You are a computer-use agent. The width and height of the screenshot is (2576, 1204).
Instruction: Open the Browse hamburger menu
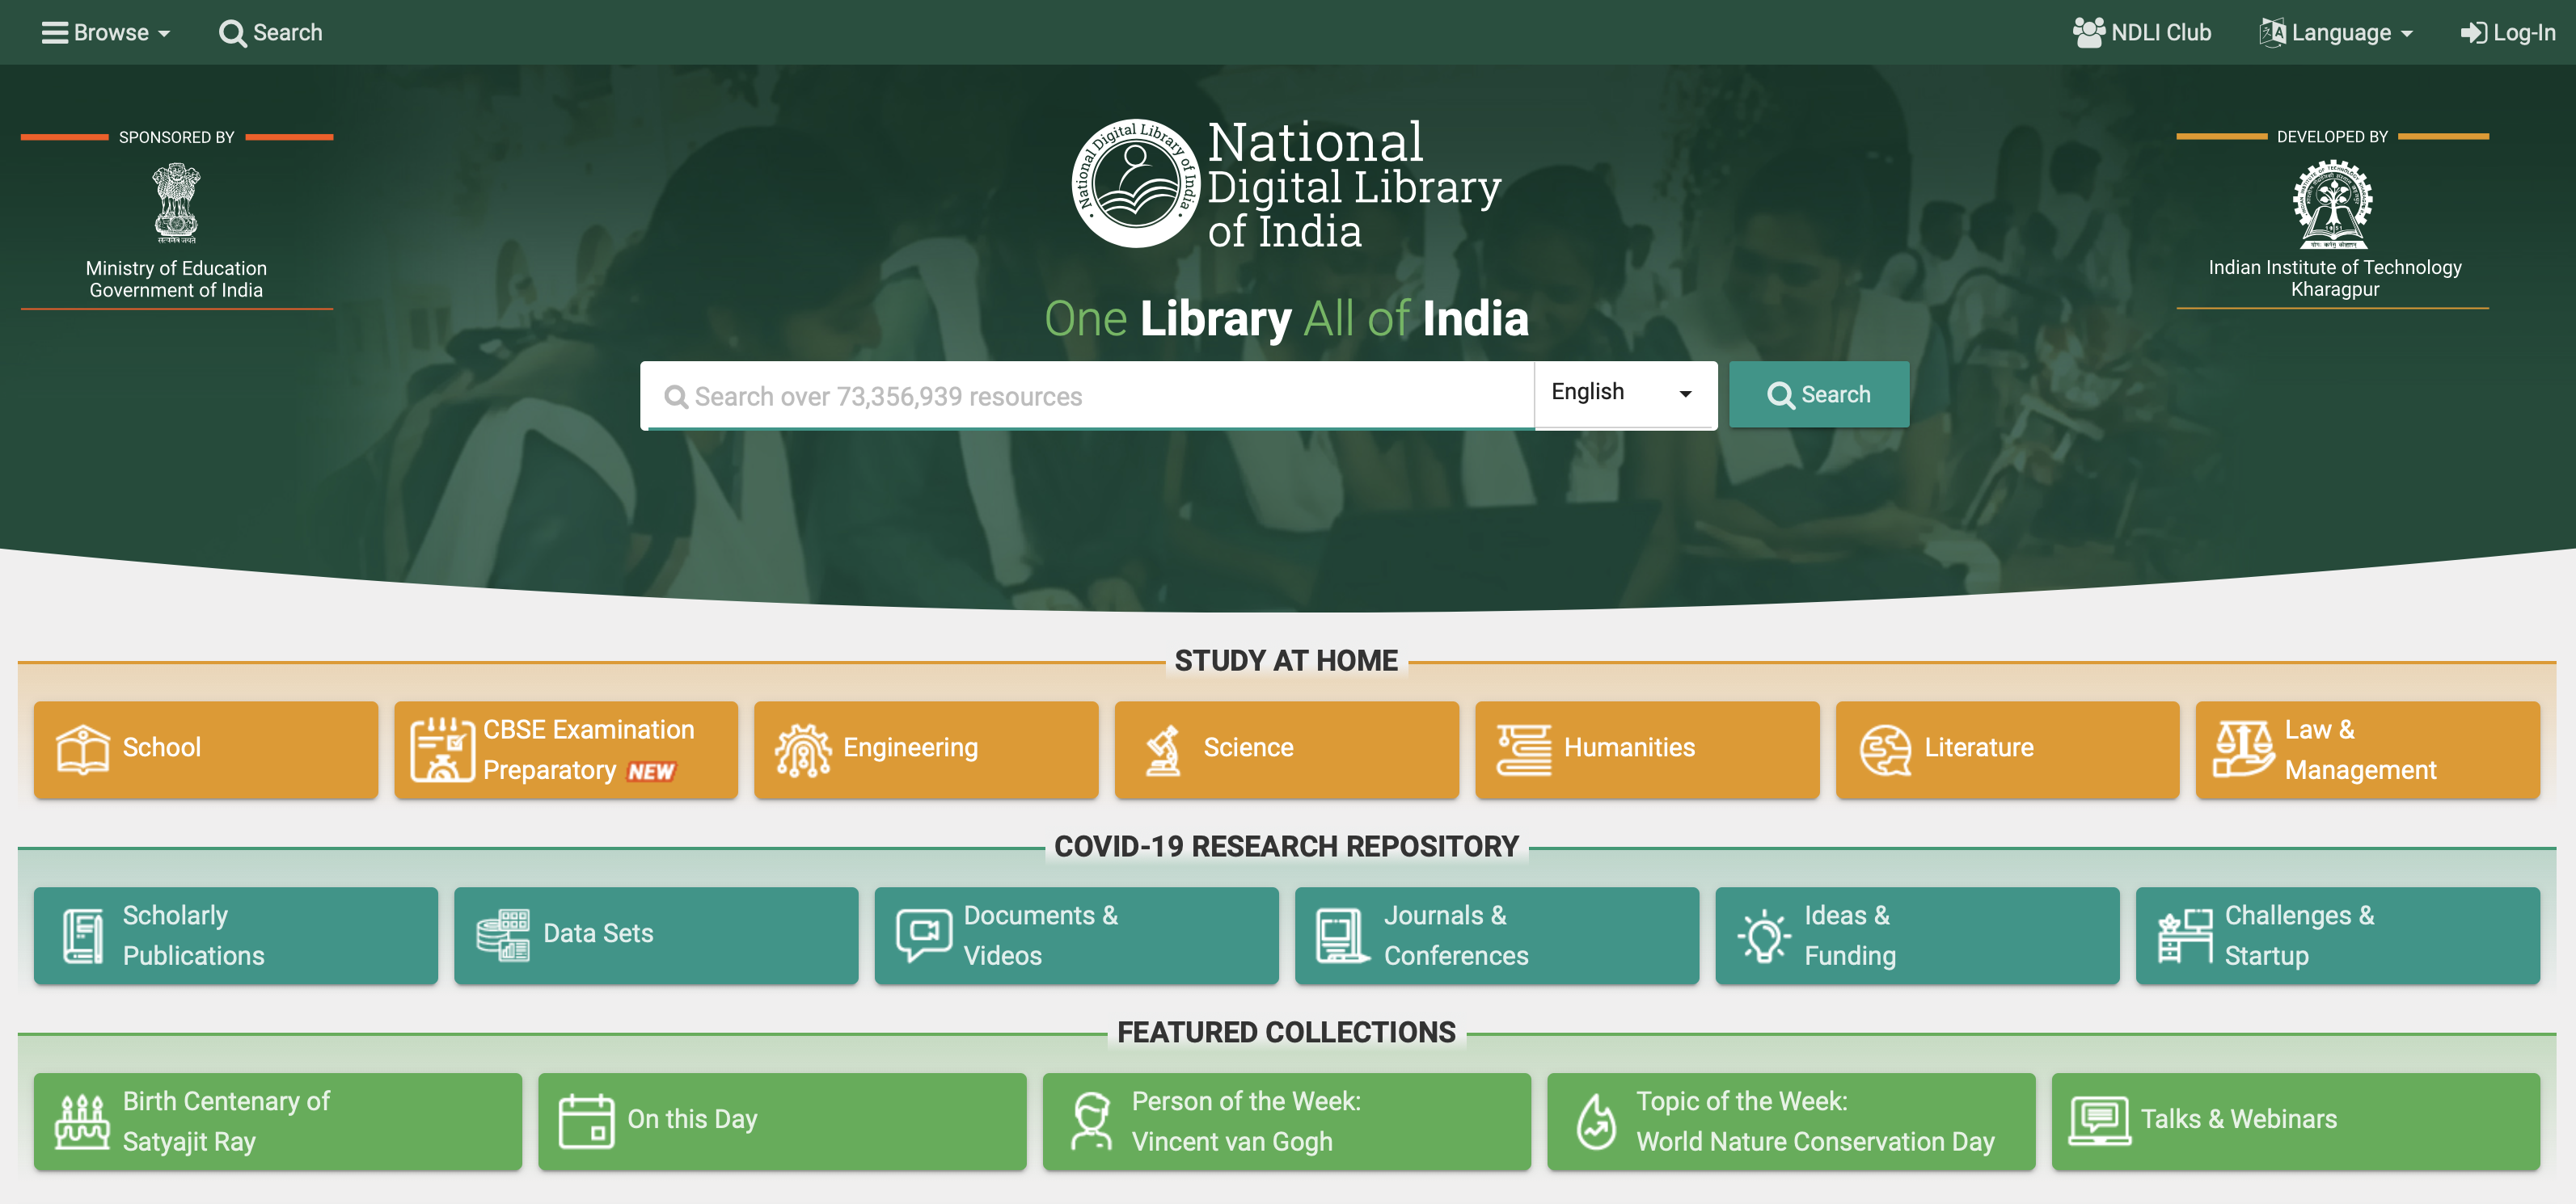[x=105, y=32]
